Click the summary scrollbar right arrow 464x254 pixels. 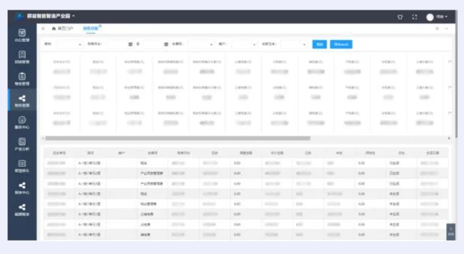click(449, 138)
